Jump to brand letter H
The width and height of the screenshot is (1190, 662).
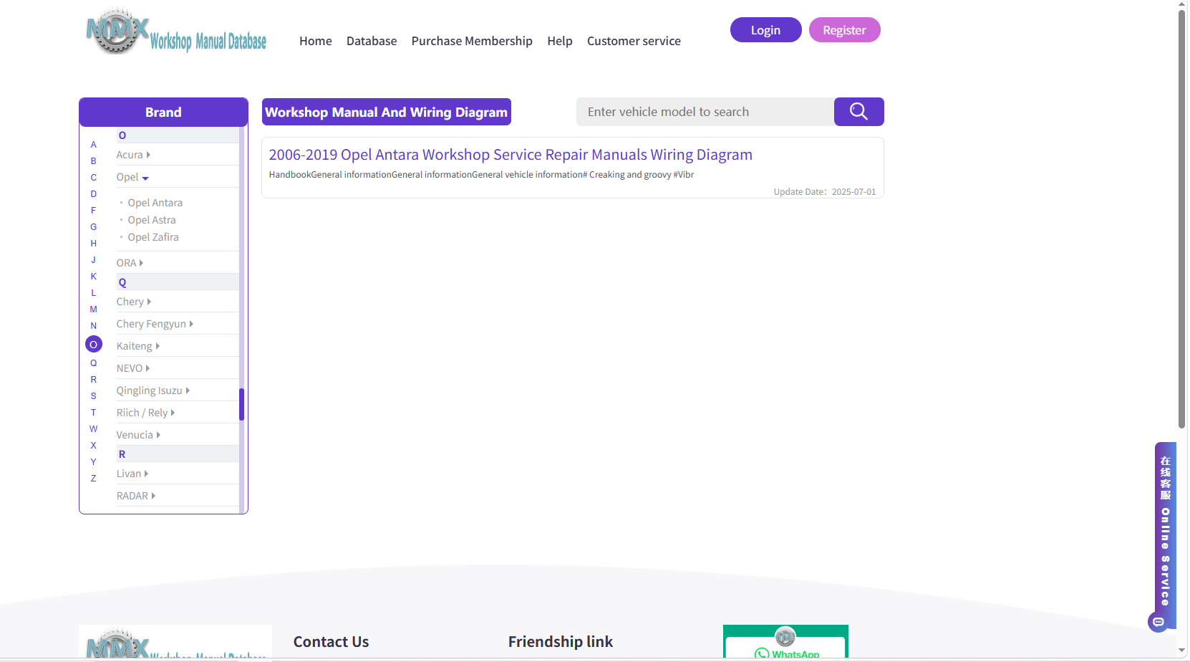click(93, 244)
